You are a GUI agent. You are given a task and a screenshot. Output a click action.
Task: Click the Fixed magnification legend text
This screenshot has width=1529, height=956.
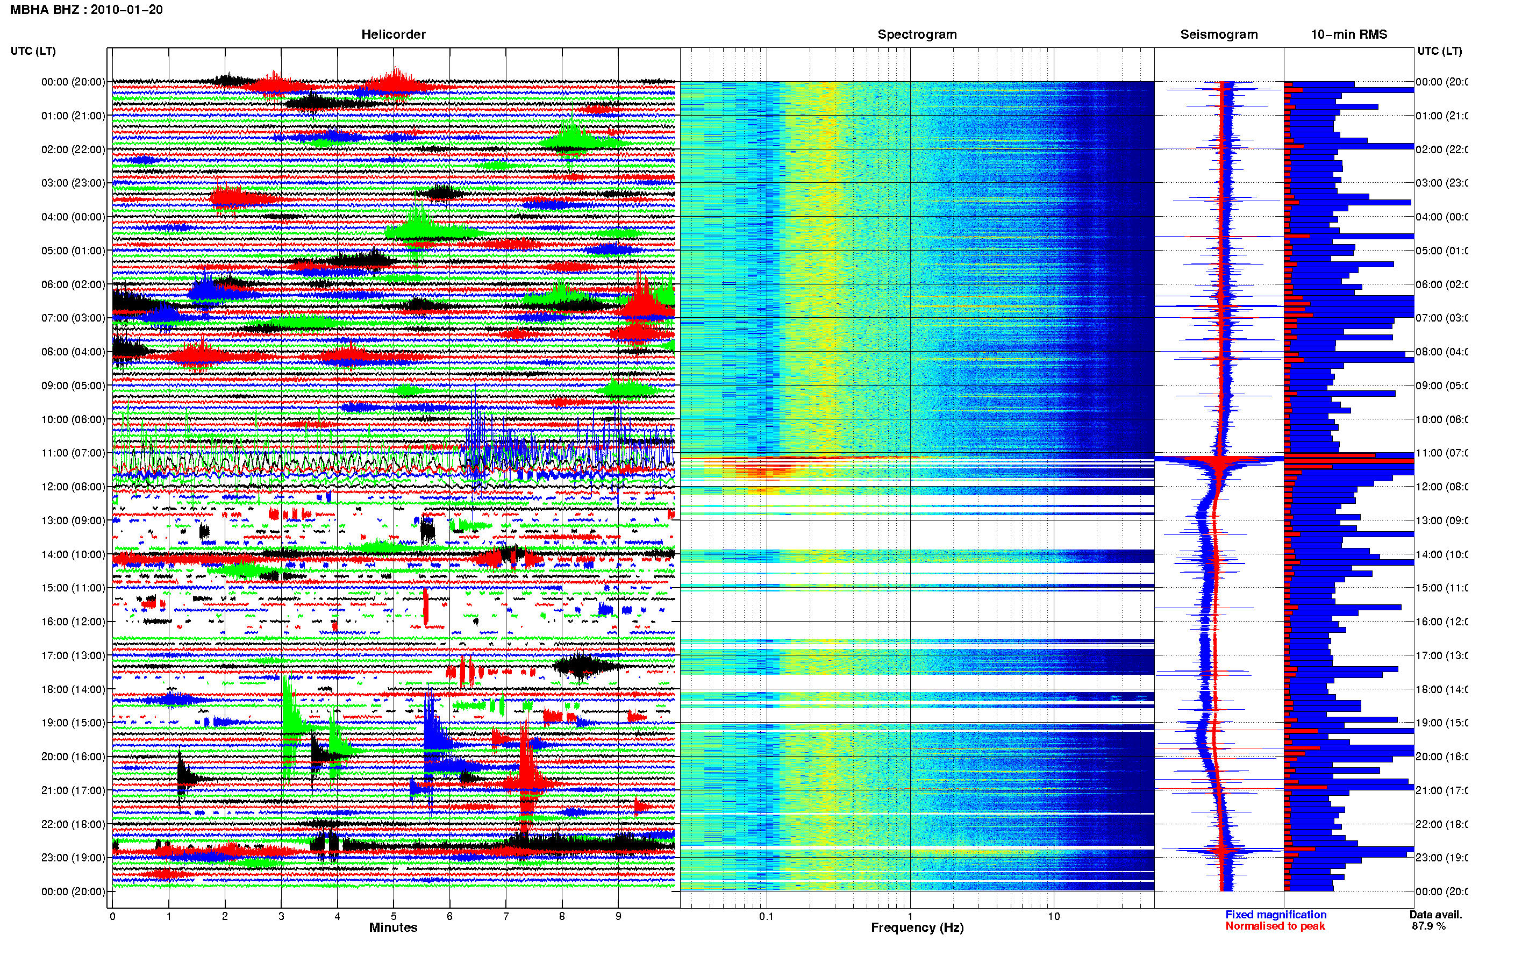(1276, 914)
